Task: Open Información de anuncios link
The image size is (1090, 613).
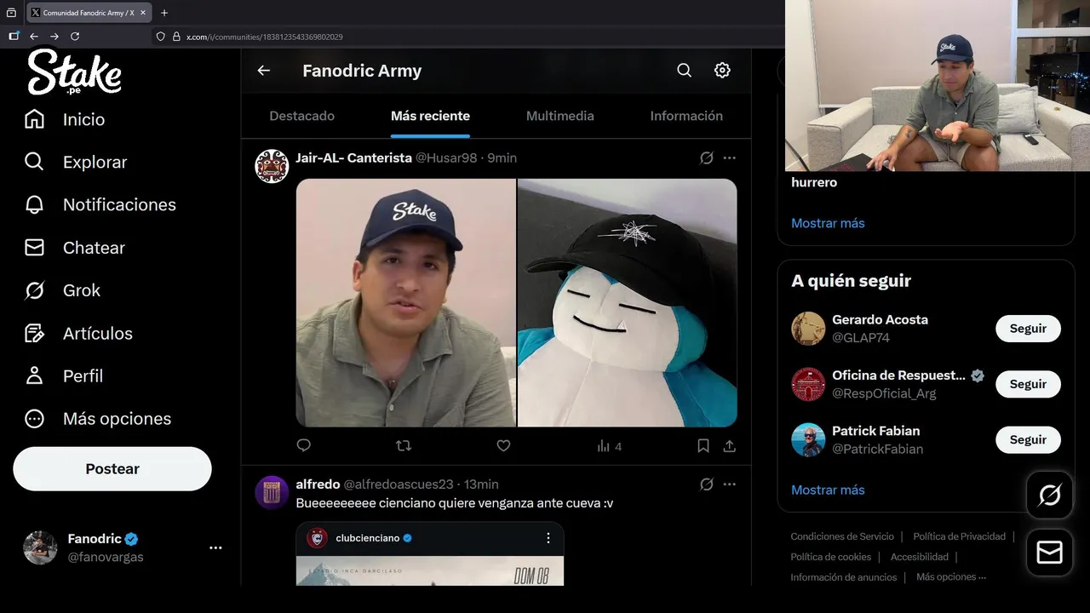Action: 844,577
